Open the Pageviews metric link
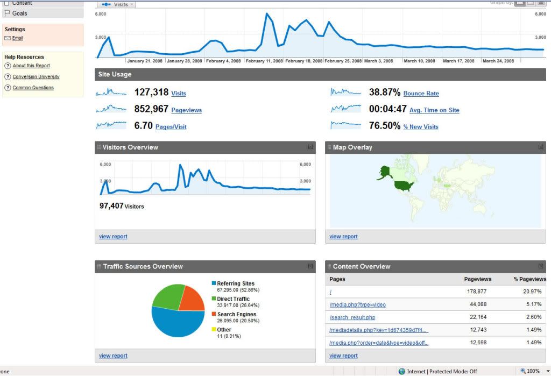 [x=186, y=110]
